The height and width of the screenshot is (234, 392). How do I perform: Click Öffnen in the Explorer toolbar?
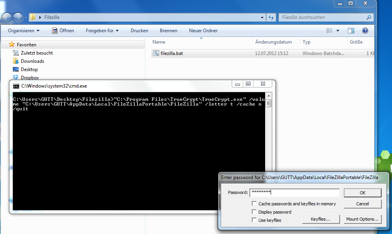point(63,31)
